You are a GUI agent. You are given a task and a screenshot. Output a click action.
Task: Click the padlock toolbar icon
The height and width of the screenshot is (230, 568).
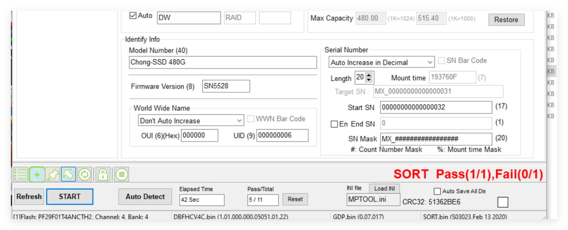pos(103,175)
